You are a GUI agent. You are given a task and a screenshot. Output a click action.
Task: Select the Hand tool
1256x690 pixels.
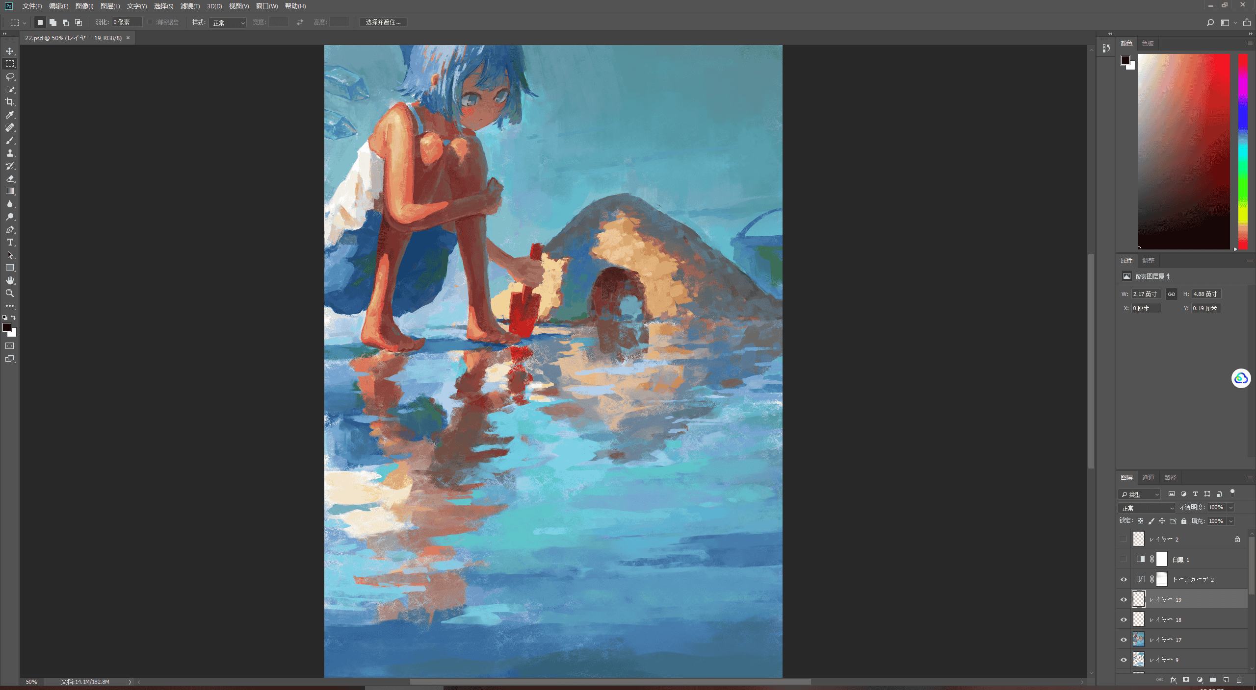(x=10, y=280)
